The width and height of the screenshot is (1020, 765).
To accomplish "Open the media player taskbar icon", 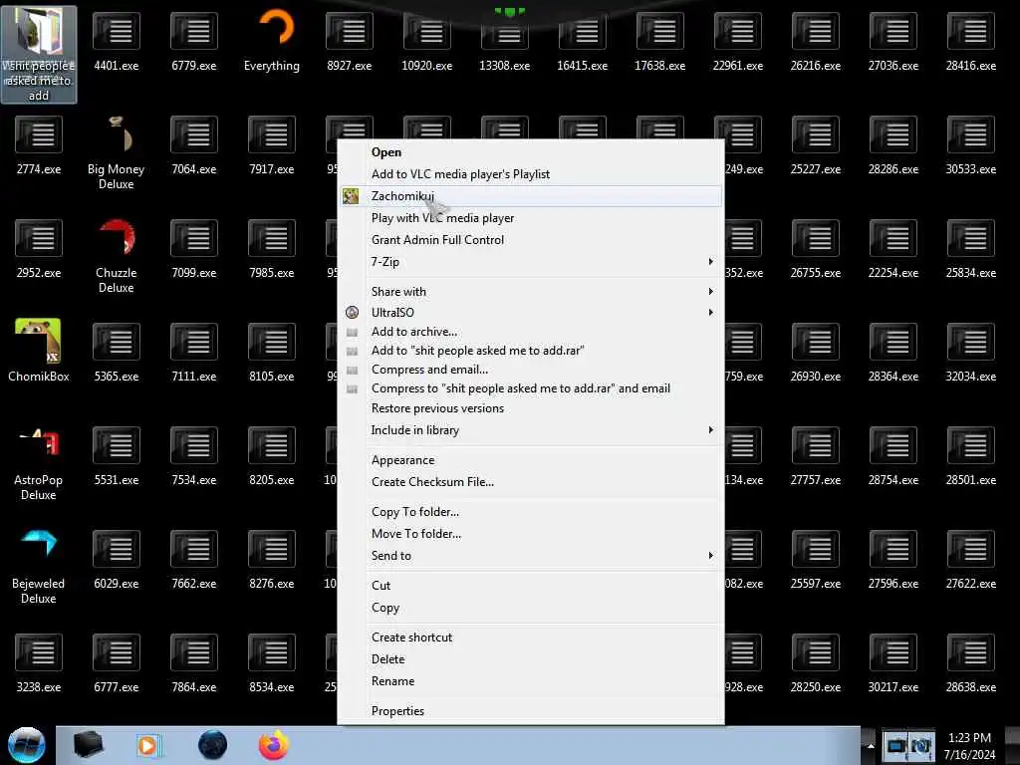I will tap(148, 745).
